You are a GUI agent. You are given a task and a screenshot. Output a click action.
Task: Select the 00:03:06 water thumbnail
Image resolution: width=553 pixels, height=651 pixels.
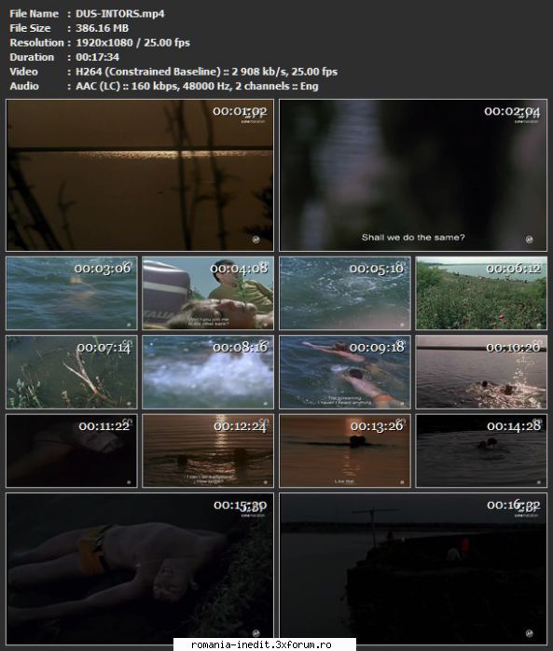tap(72, 293)
